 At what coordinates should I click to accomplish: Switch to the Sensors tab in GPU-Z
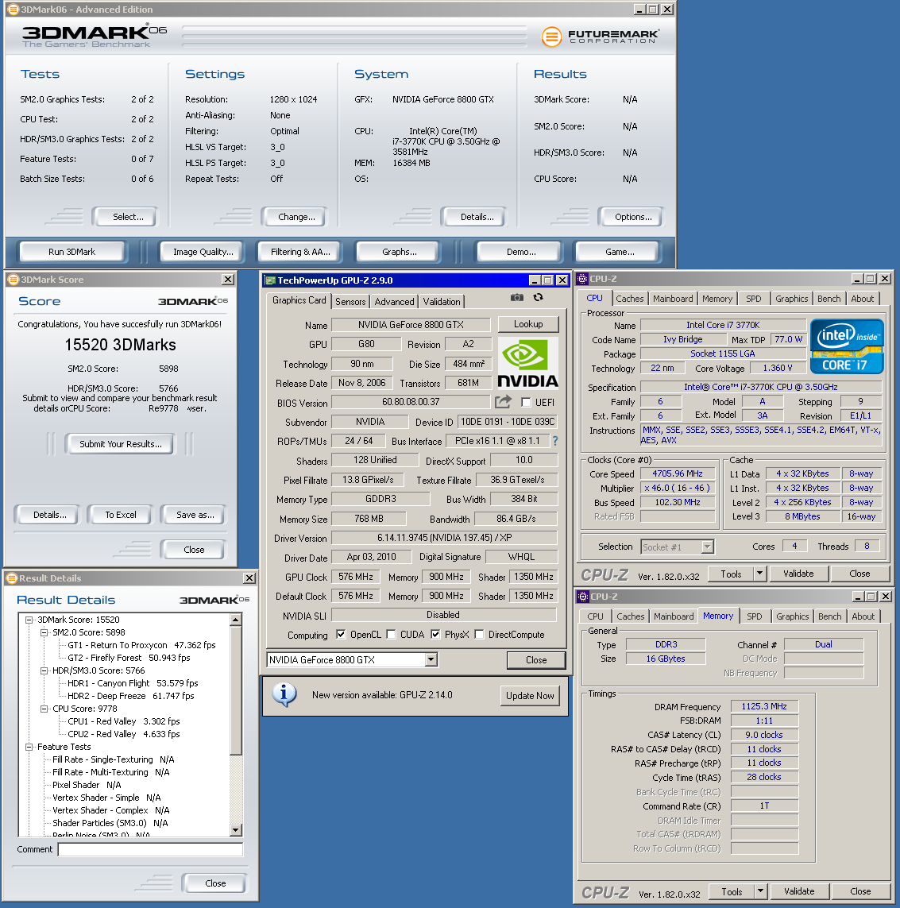350,302
